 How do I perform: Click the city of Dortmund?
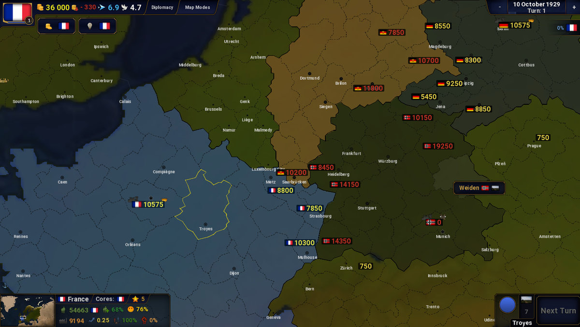(310, 78)
